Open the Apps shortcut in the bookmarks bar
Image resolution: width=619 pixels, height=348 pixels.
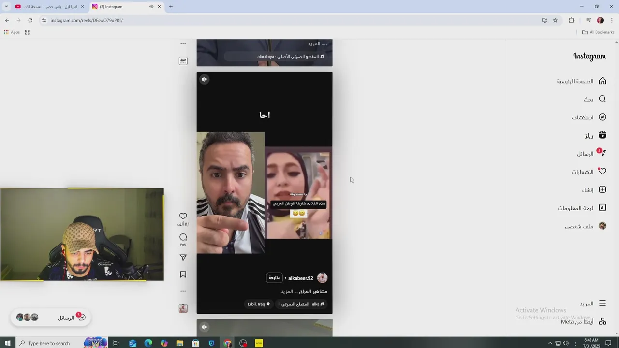coord(12,32)
